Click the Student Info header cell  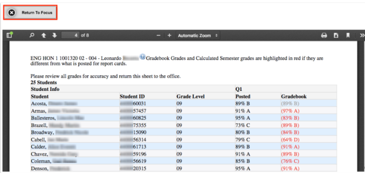pyautogui.click(x=133, y=89)
